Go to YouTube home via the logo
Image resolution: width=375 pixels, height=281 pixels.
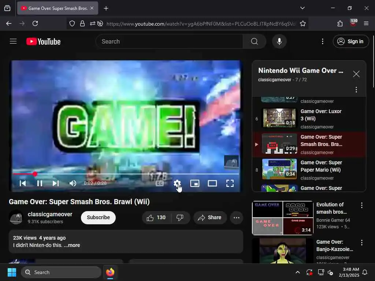coord(43,41)
